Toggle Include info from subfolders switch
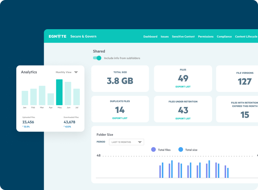The width and height of the screenshot is (258, 190). [97, 58]
